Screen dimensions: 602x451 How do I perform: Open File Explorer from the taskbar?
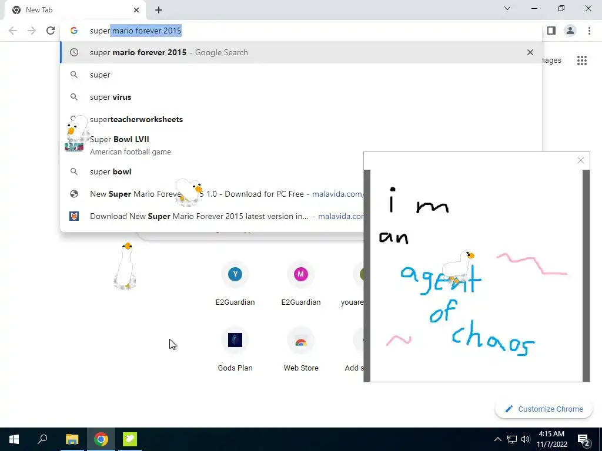tap(72, 439)
